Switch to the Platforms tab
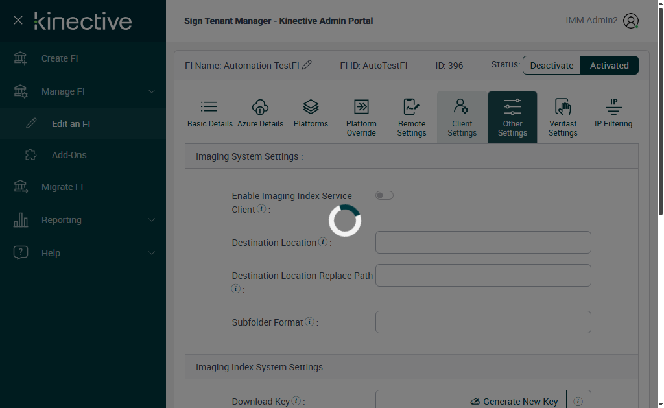 click(311, 117)
